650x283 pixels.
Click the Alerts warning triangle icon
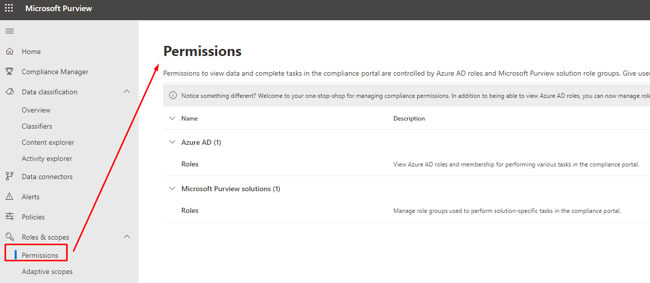click(9, 197)
